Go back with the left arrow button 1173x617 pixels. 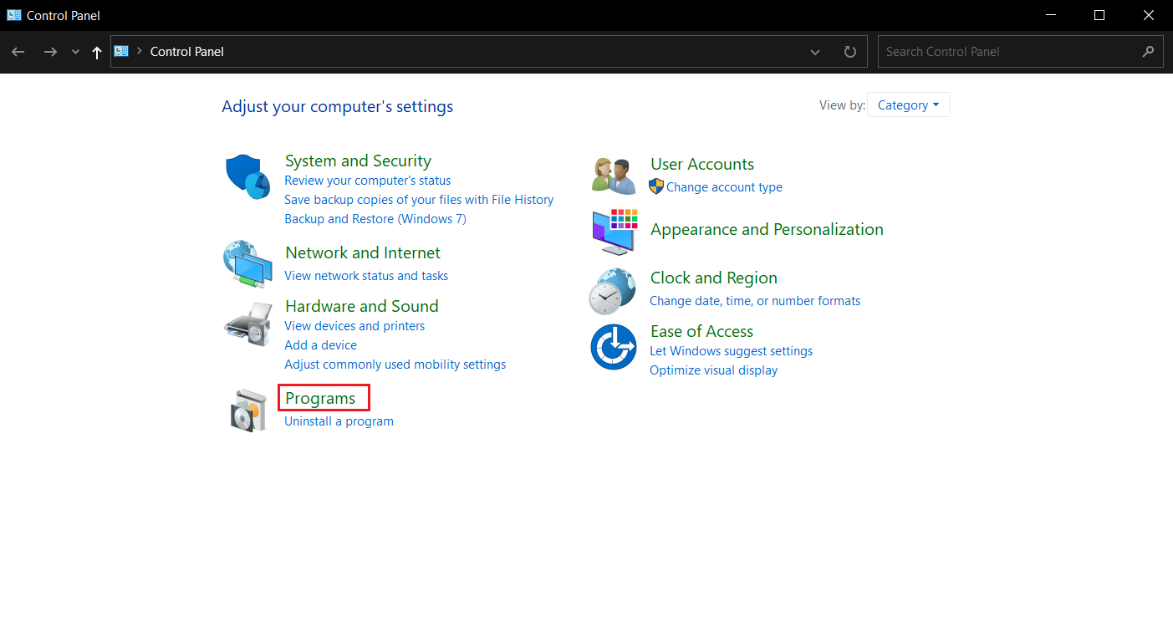pyautogui.click(x=18, y=52)
